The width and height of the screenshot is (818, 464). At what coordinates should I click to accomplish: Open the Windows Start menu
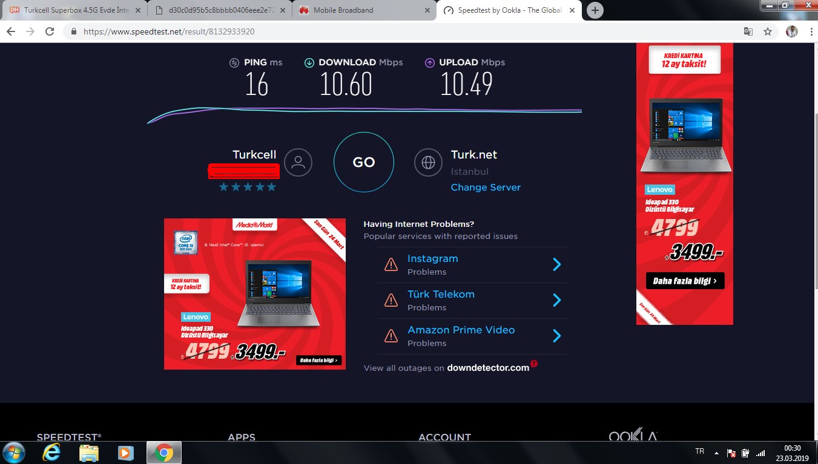[14, 453]
